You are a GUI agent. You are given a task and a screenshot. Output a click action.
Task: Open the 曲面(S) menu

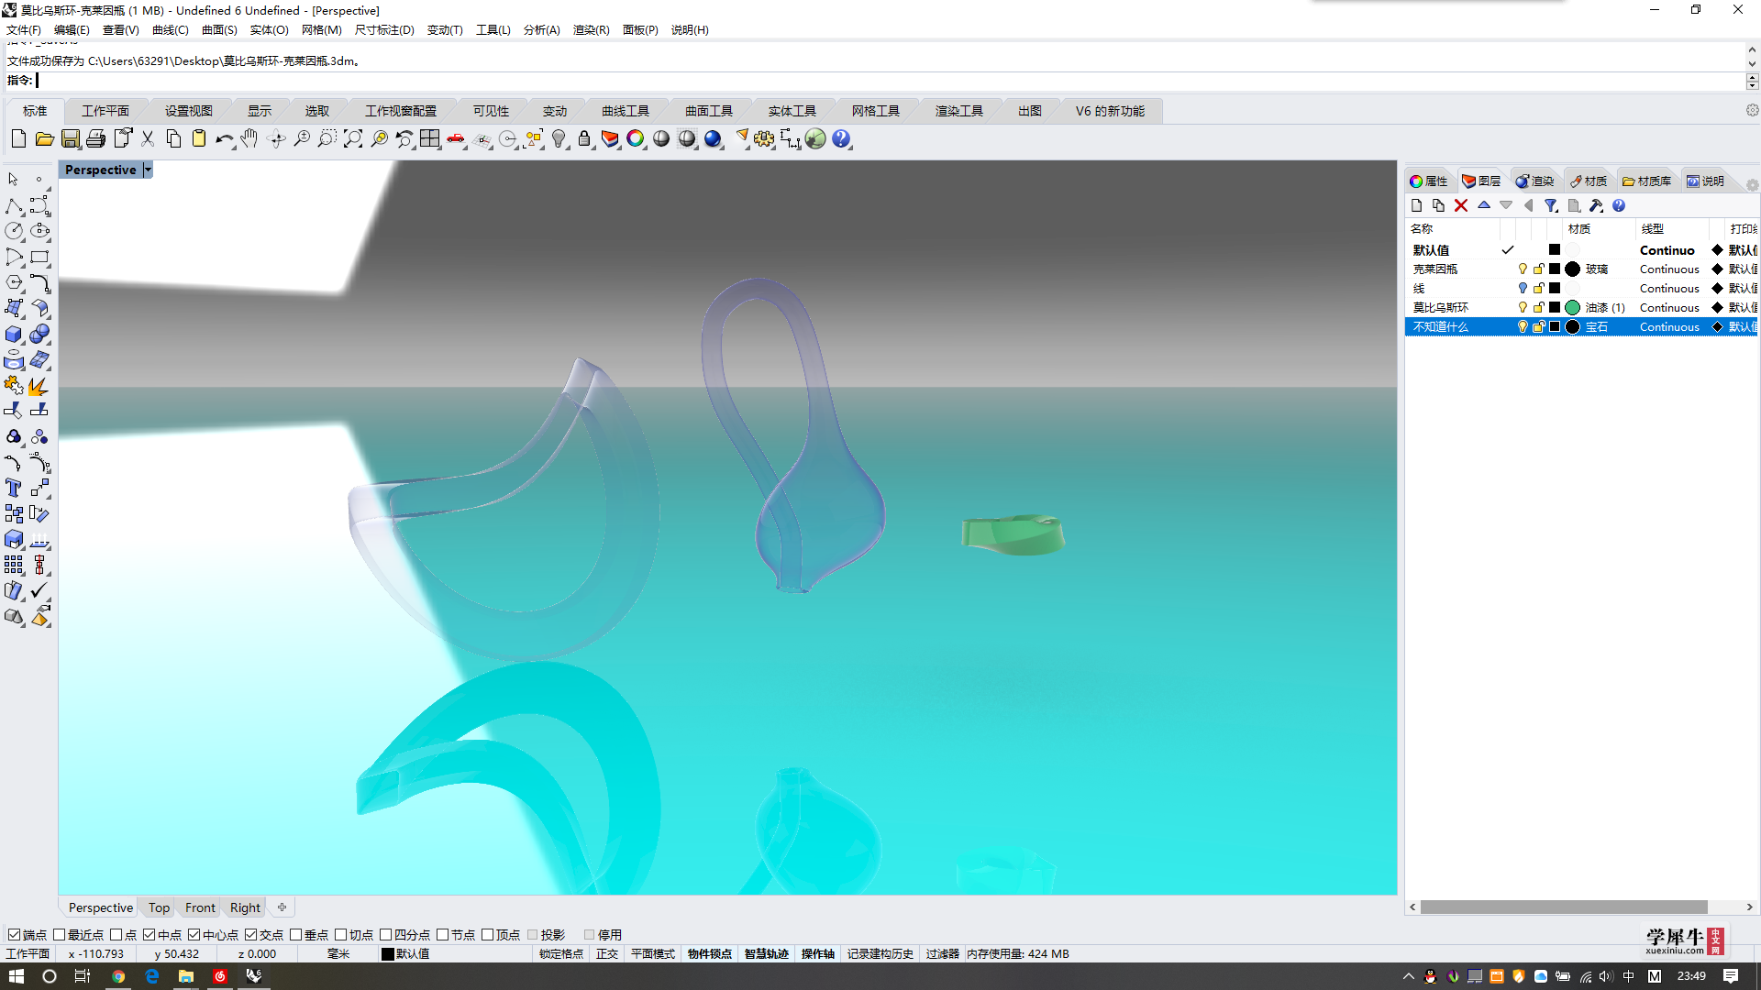click(x=219, y=30)
